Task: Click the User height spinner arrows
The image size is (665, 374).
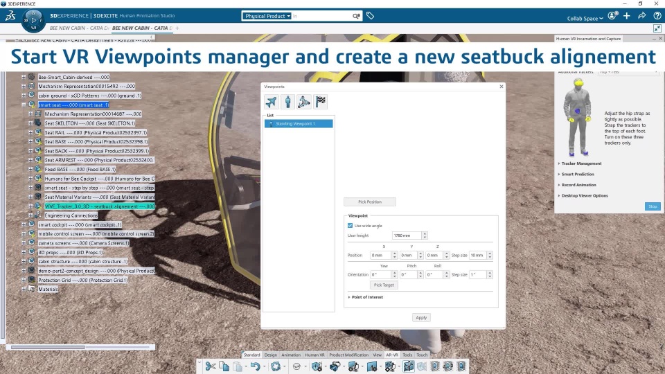Action: [425, 235]
